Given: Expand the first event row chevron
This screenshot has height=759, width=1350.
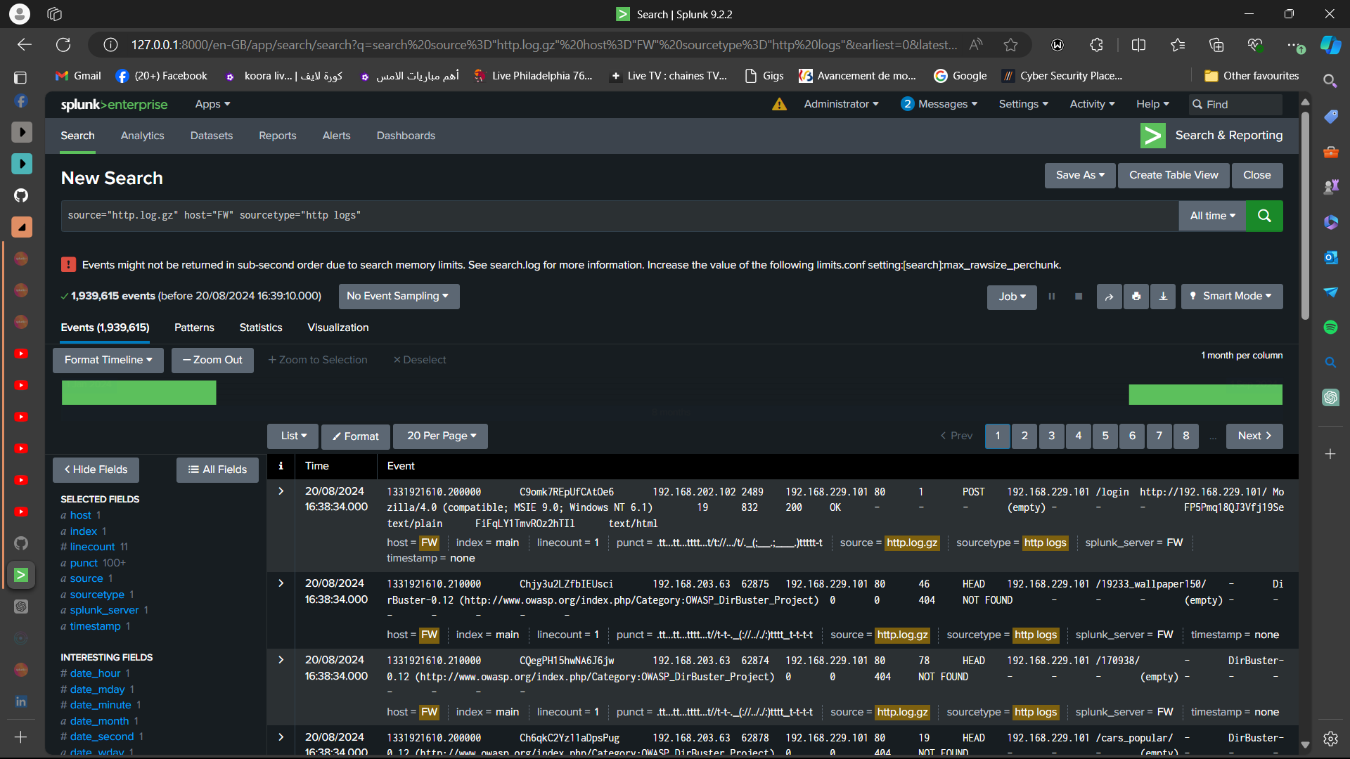Looking at the screenshot, I should point(281,491).
